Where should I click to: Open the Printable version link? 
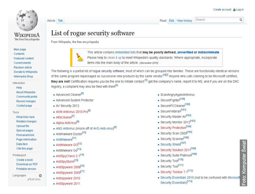(26, 169)
